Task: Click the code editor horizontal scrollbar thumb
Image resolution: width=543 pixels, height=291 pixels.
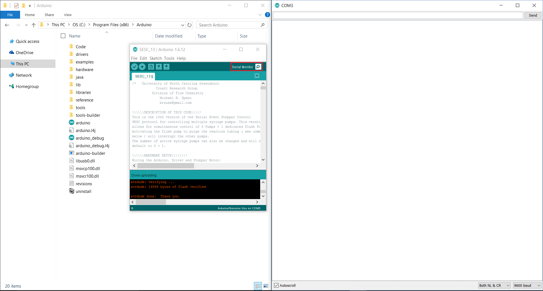Action: [165, 166]
